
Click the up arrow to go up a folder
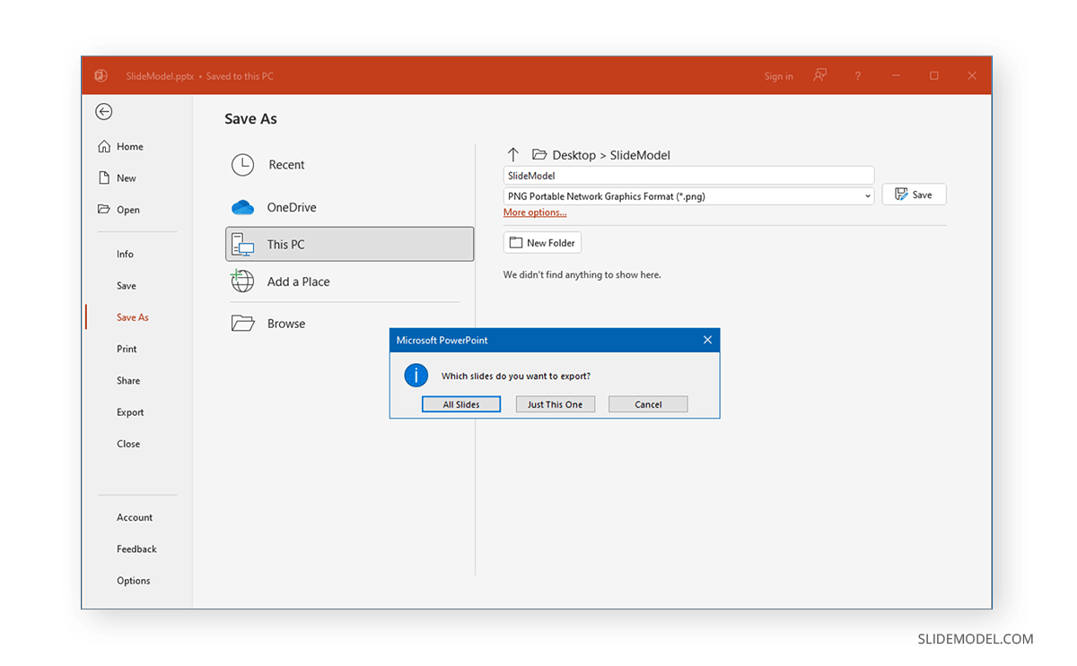pos(512,154)
